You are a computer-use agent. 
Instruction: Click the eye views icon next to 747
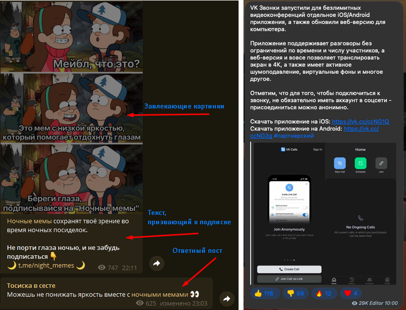click(102, 268)
